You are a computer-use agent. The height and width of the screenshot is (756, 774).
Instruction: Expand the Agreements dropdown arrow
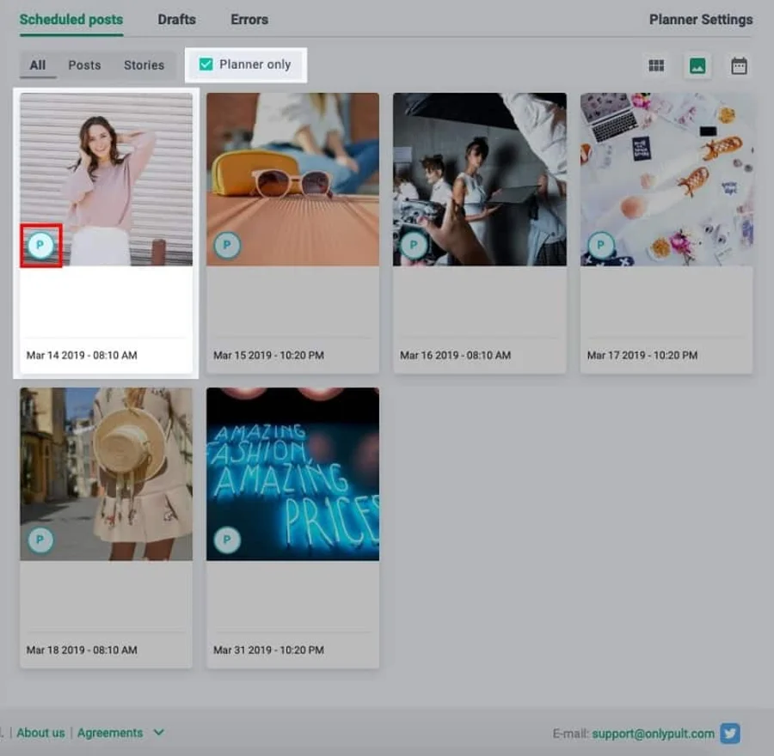click(x=158, y=733)
